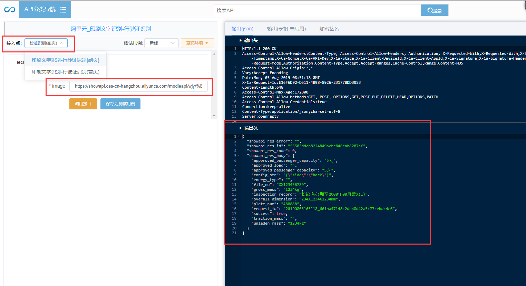Open the 测试用例 新建 dropdown
Screen dimensions: 526x286
[x=162, y=43]
